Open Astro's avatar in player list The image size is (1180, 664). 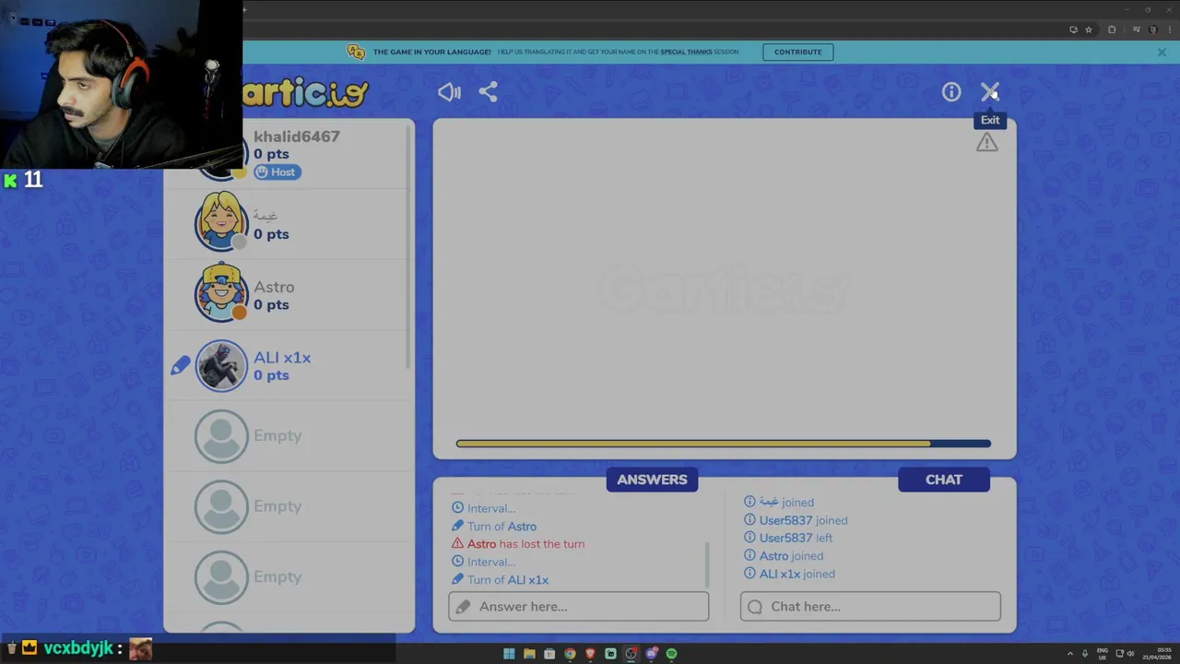221,292
